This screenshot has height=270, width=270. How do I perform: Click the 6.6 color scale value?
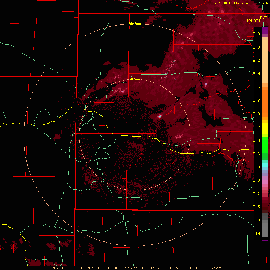click(256, 87)
